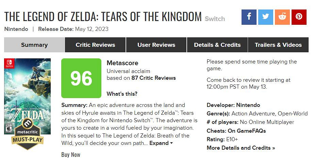View the Trailers & Videos tab
This screenshot has width=313, height=167.
(x=278, y=45)
